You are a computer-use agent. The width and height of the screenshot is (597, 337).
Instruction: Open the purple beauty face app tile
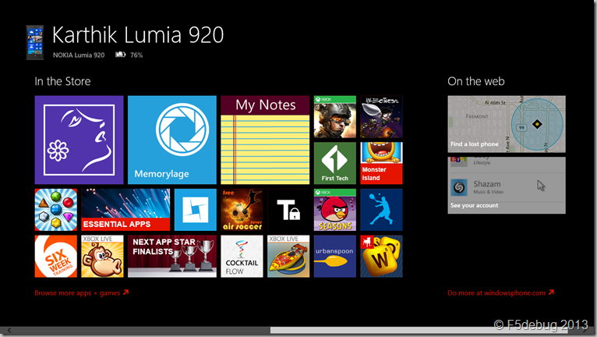coord(79,140)
